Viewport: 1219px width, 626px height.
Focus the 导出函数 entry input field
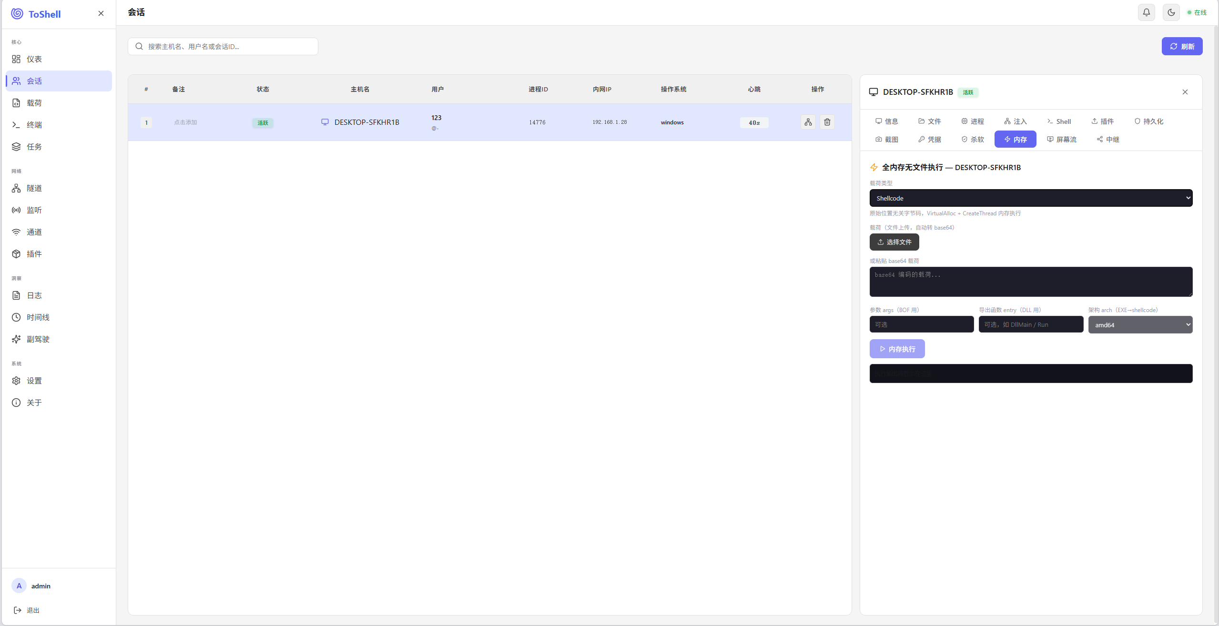point(1031,324)
